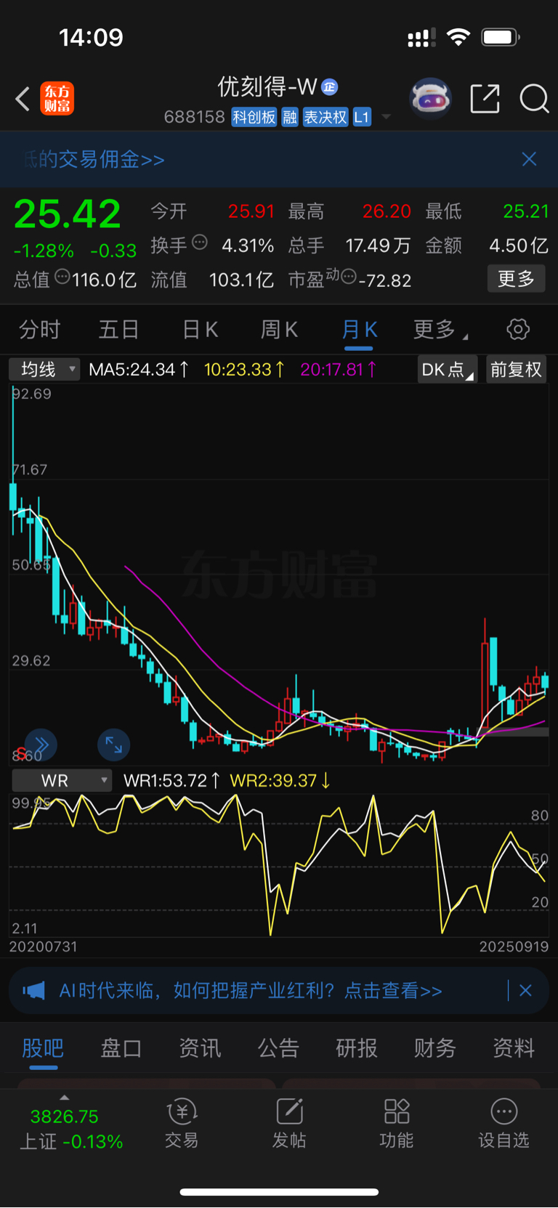
Task: Tap the megaphone announcement icon
Action: click(34, 991)
